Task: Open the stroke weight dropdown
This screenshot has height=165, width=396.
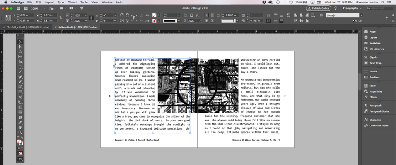Action: (x=179, y=15)
